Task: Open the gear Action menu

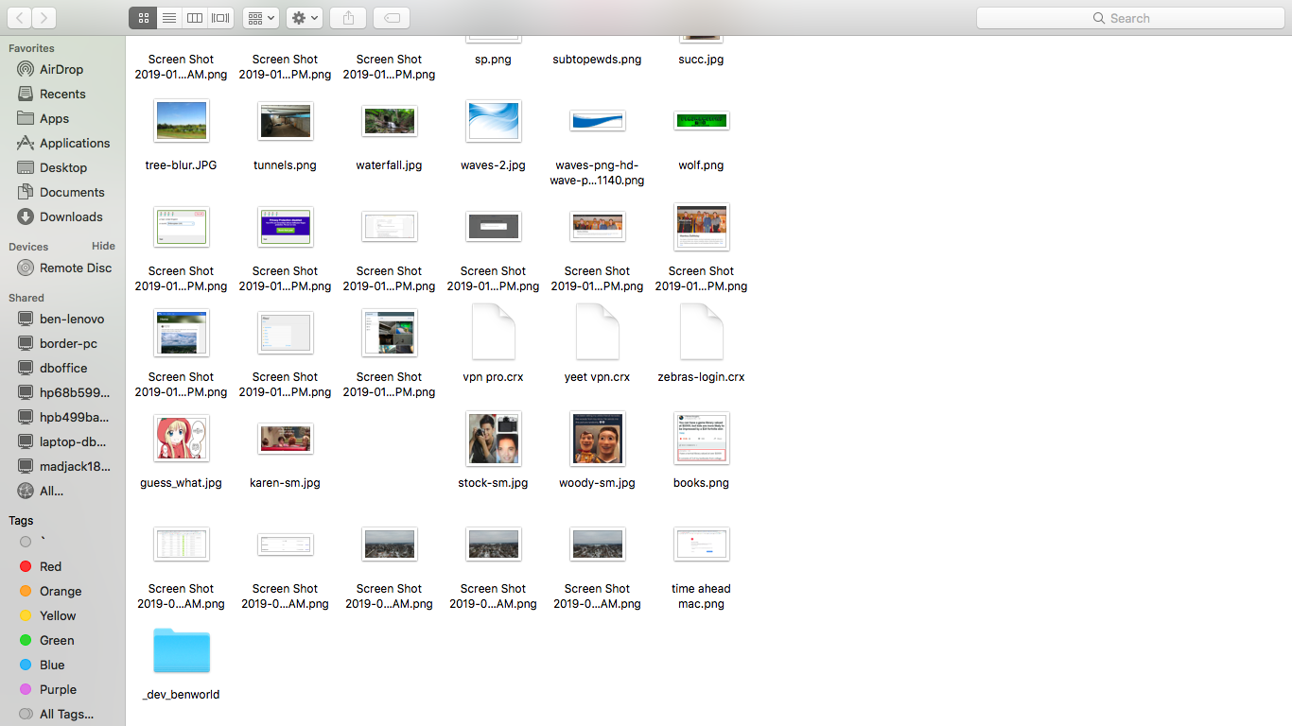Action: click(304, 18)
